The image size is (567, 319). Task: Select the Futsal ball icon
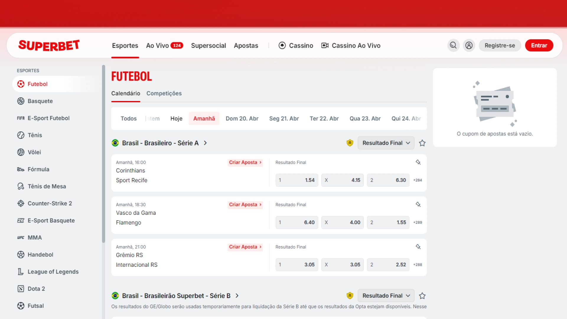point(21,306)
